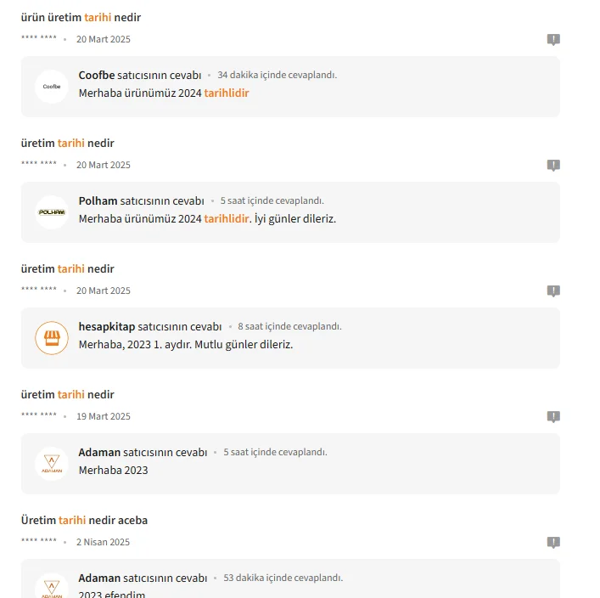Report the question answered by hesapkitap

pos(553,291)
